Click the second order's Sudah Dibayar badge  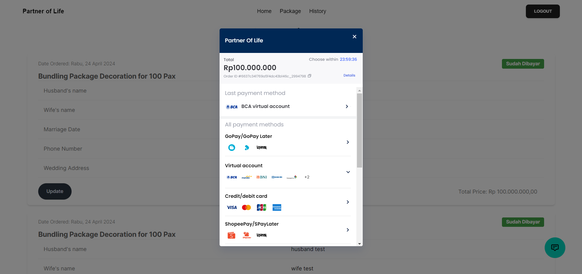pos(523,222)
